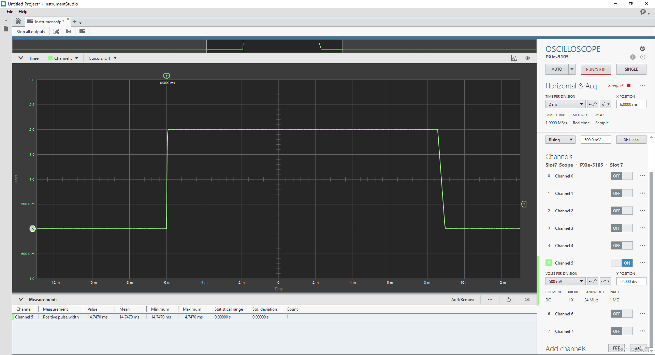Click the info icon beside the history icon

[633, 57]
